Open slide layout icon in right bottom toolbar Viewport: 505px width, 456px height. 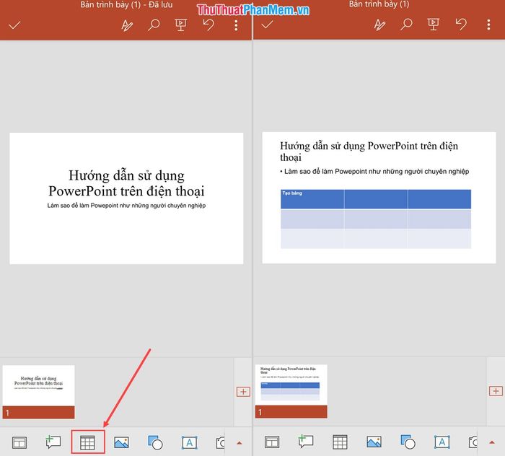pyautogui.click(x=272, y=442)
